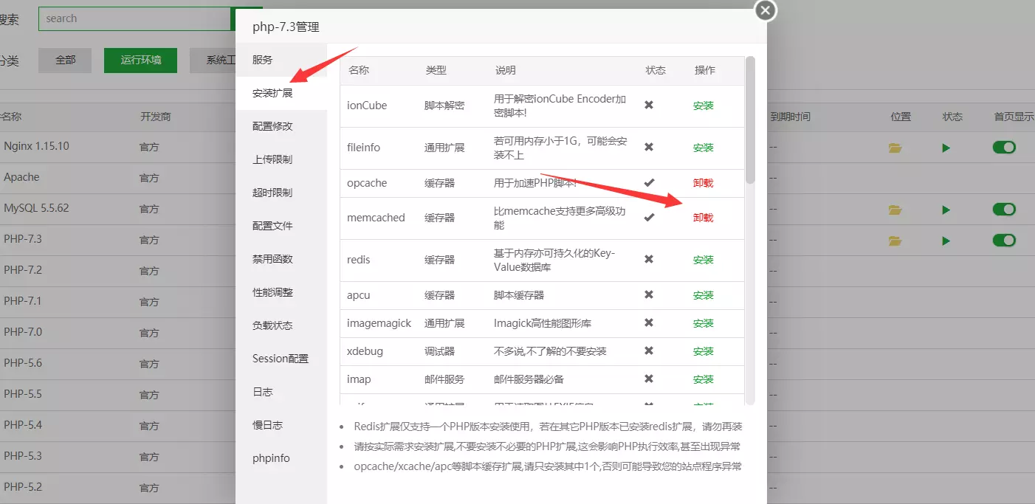Toggle homepage display for Nginx 1.15.10
The width and height of the screenshot is (1035, 504).
coord(1004,148)
